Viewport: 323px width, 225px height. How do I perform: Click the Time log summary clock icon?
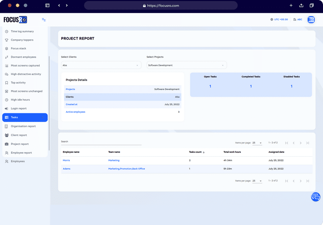7,32
